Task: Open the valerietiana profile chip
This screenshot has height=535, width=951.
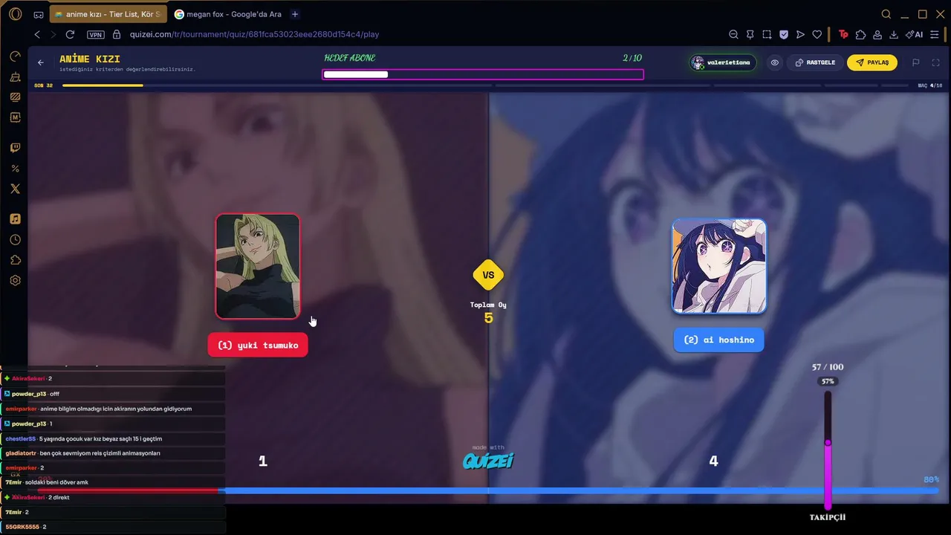Action: tap(723, 62)
